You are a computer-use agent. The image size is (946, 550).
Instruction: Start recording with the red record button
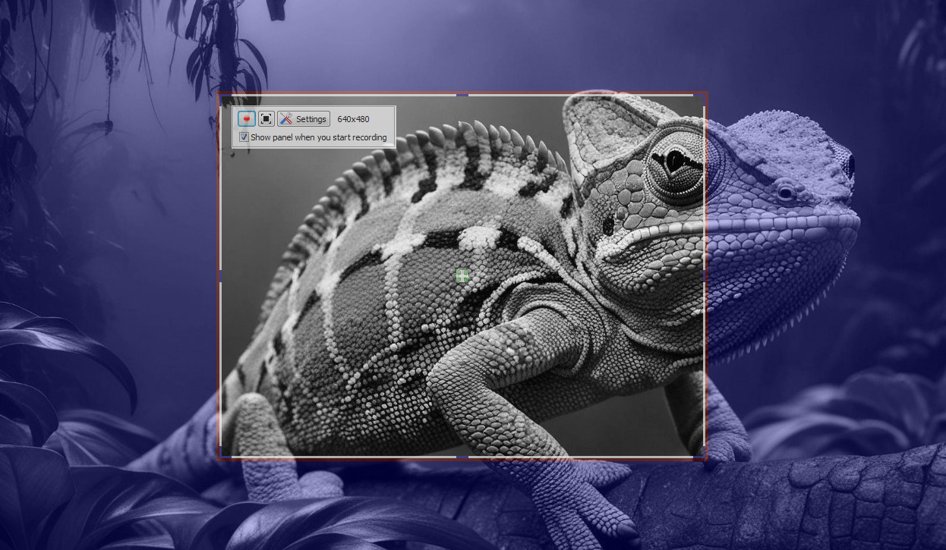tap(246, 118)
